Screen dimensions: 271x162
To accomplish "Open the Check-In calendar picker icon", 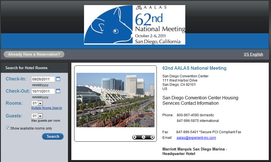I will click(58, 79).
